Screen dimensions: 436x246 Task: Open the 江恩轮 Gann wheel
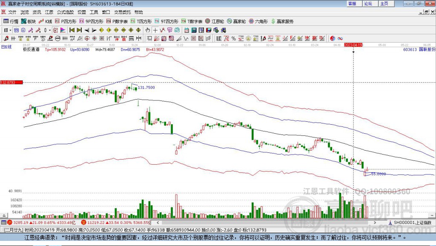coord(215,21)
